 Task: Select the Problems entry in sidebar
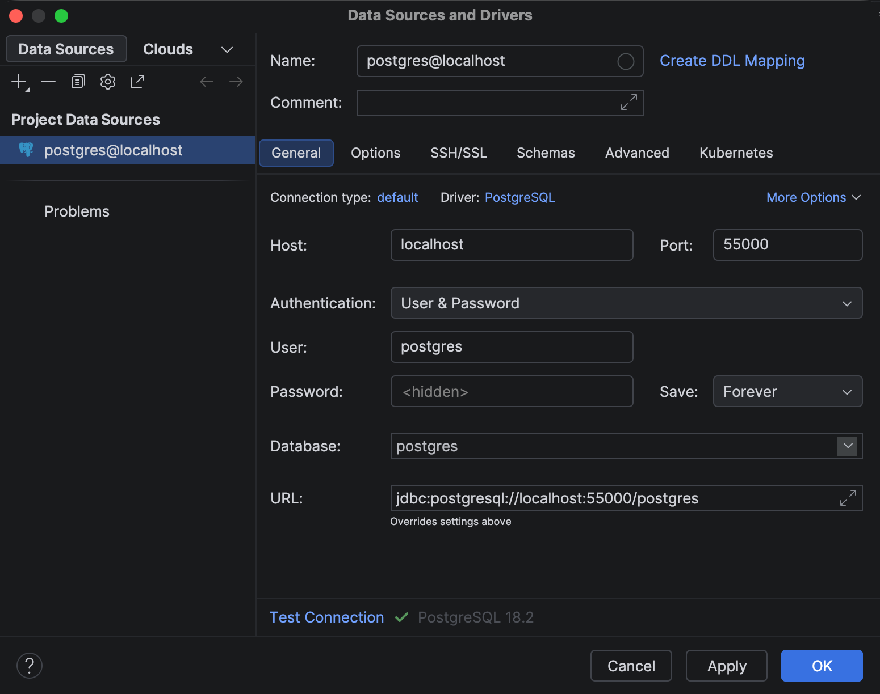coord(77,211)
